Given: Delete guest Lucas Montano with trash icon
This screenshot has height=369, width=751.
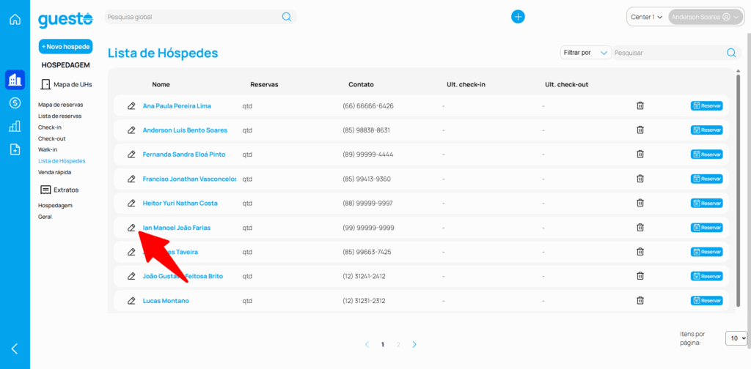Looking at the screenshot, I should (x=640, y=301).
